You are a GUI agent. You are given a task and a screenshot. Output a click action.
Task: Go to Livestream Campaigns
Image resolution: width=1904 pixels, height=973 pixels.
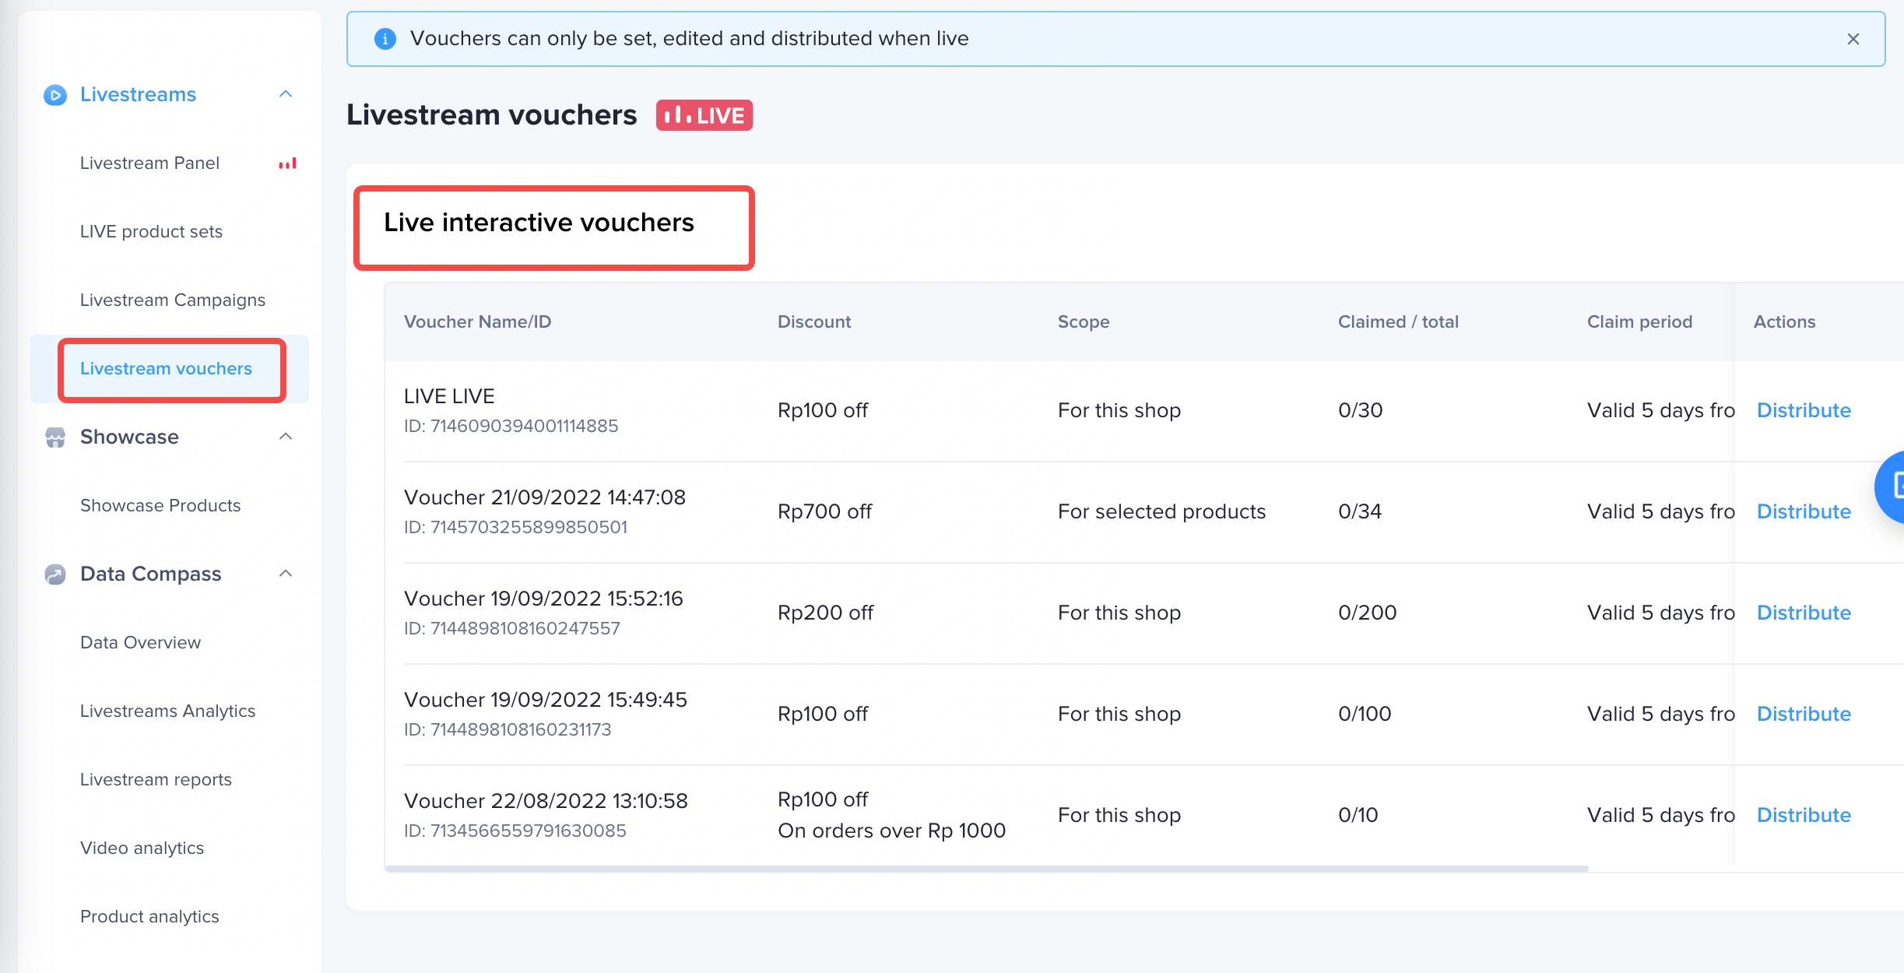[x=172, y=300]
